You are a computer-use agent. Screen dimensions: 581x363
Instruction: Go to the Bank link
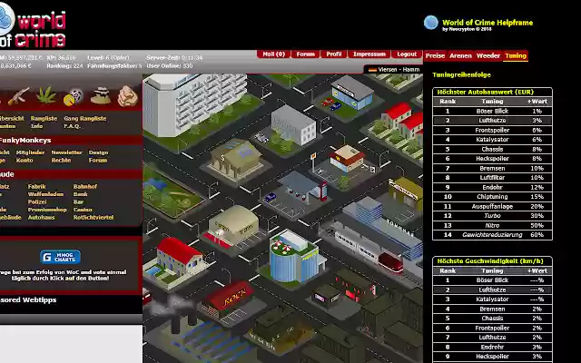pos(81,194)
